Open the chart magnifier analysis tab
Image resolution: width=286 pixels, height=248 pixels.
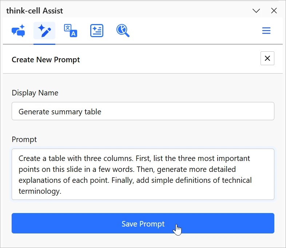(123, 31)
